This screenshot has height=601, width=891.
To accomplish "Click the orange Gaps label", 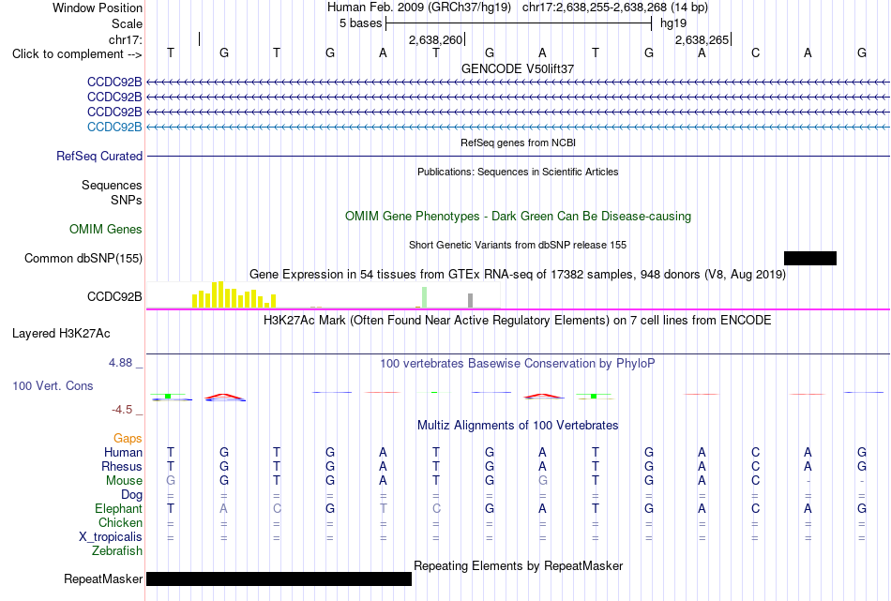I will pos(128,438).
